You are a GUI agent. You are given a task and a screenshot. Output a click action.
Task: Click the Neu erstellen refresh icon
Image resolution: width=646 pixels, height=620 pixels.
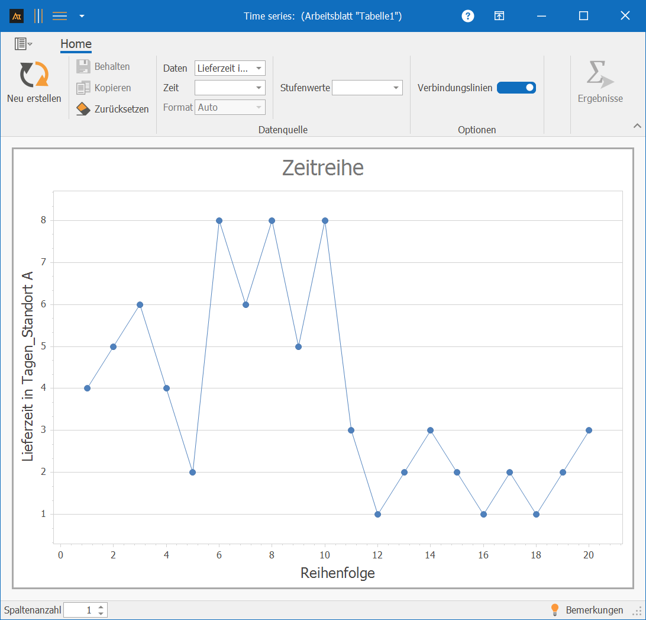coord(34,75)
